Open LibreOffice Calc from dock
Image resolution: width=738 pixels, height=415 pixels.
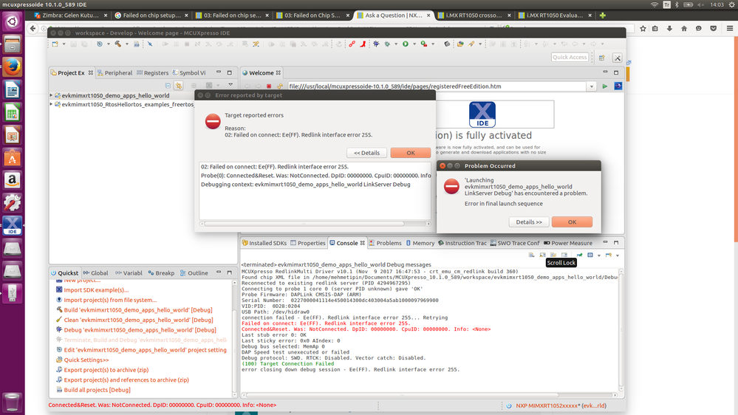pos(13,112)
